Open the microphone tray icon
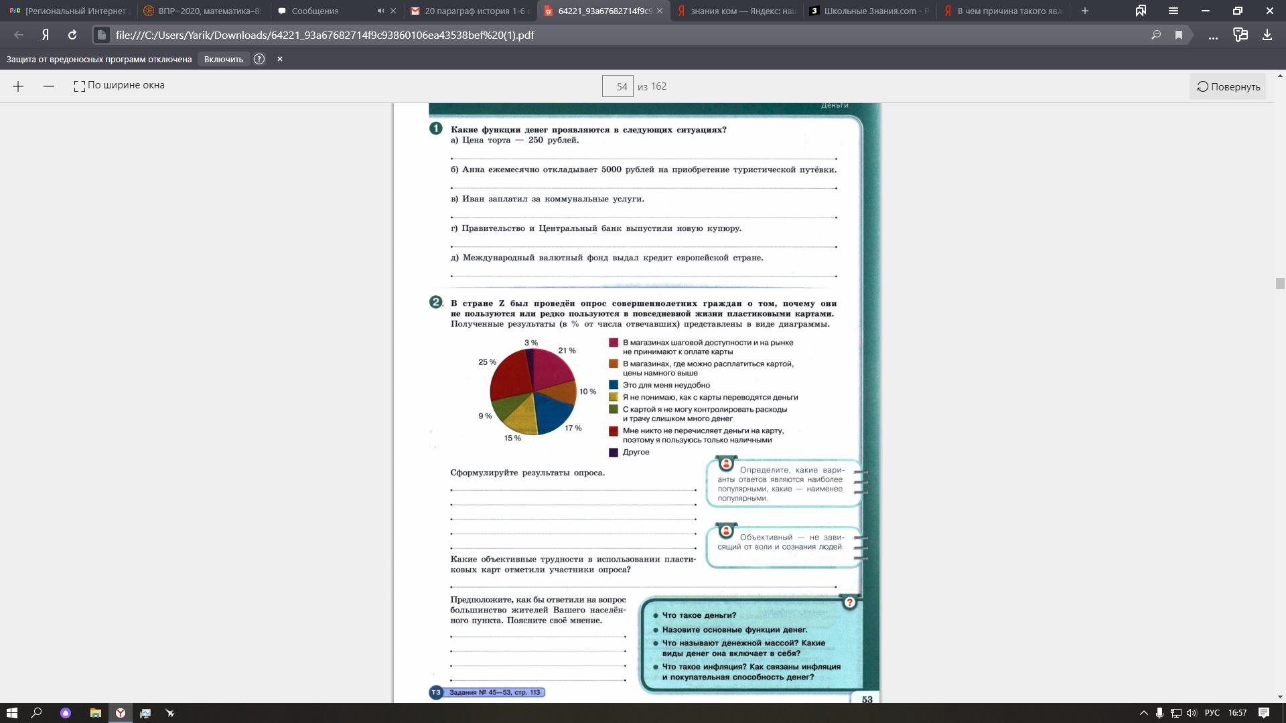 click(1159, 713)
